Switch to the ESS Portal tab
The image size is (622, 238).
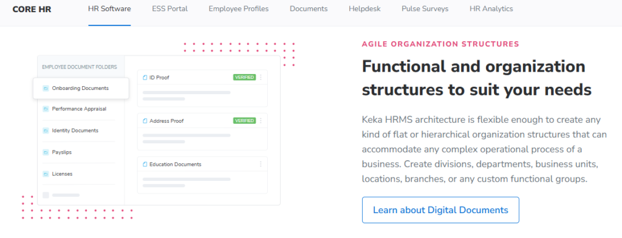170,8
